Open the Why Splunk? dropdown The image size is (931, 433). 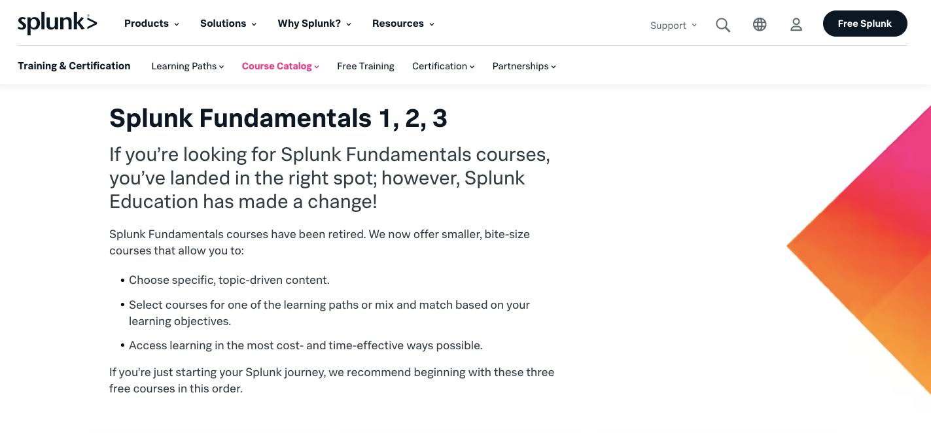click(315, 24)
